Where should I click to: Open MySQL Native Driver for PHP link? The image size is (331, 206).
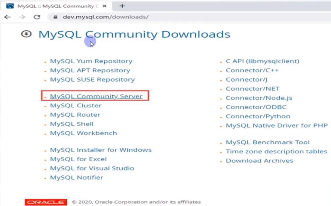pyautogui.click(x=277, y=126)
